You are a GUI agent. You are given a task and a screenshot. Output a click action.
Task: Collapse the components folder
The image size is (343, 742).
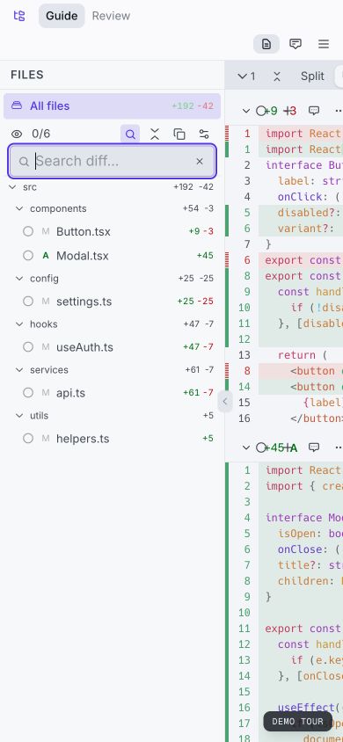point(19,208)
